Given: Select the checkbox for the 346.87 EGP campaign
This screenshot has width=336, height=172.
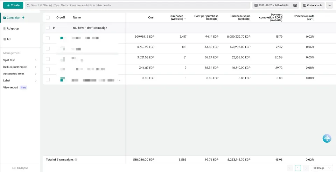Looking at the screenshot, I should pyautogui.click(x=48, y=69).
